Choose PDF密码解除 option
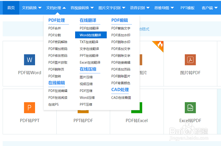The height and width of the screenshot is (146, 221). [x=58, y=42]
